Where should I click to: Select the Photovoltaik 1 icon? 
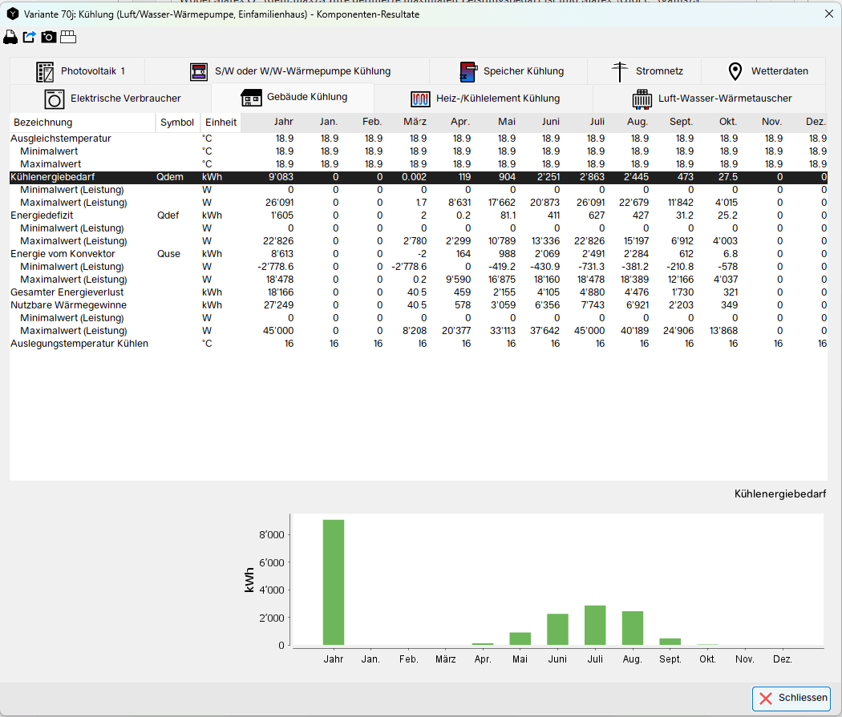point(44,70)
